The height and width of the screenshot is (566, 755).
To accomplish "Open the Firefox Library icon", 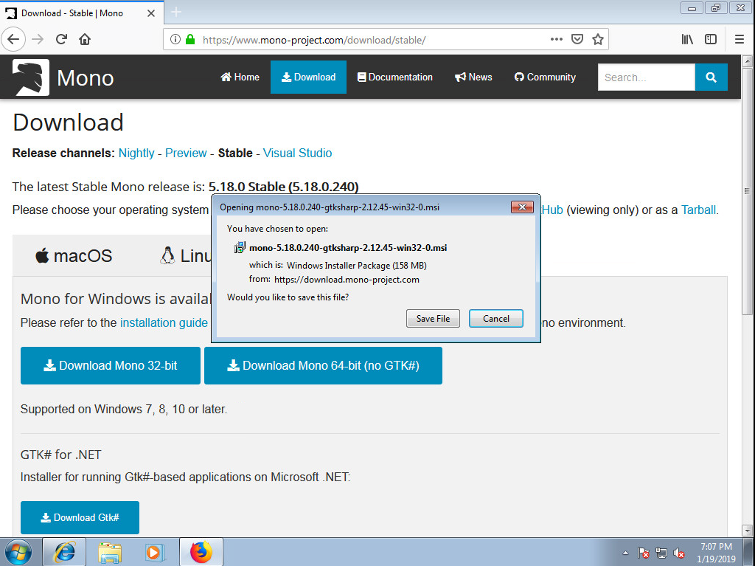I will click(x=687, y=40).
